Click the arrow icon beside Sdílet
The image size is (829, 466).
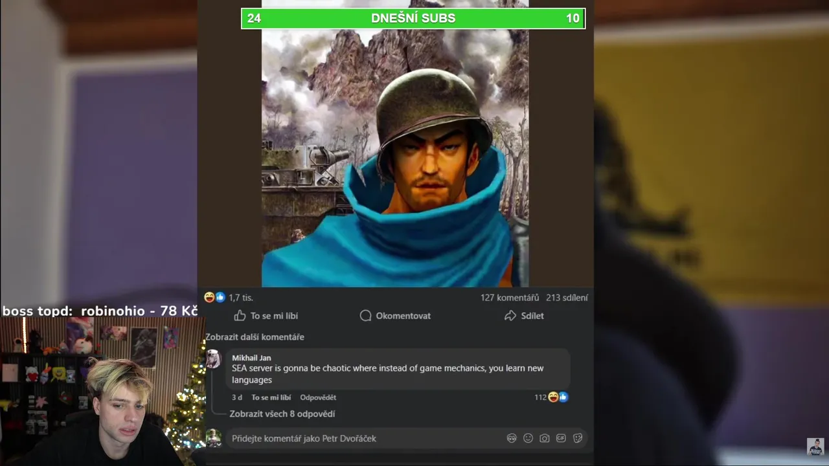point(510,315)
